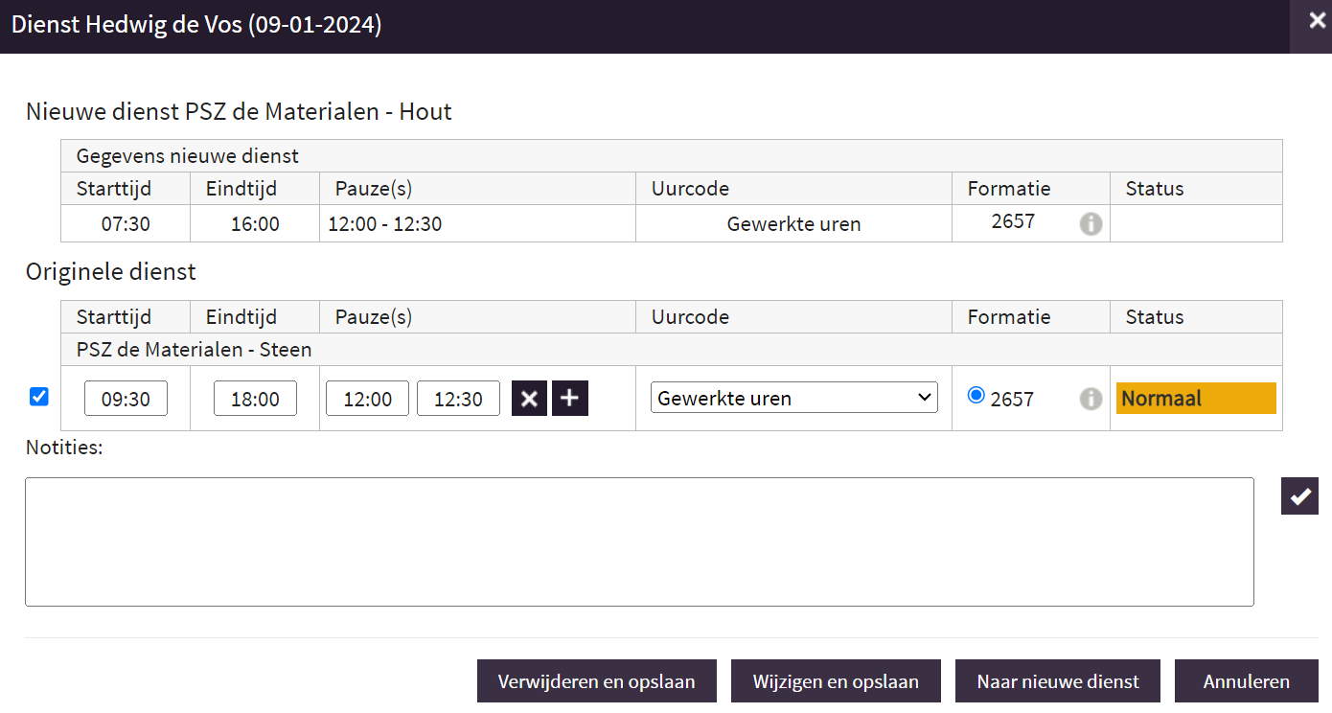1332x713 pixels.
Task: Click the orange Normaal status badge
Action: click(x=1195, y=399)
